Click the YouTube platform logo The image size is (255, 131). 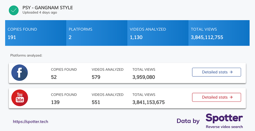coord(20,98)
